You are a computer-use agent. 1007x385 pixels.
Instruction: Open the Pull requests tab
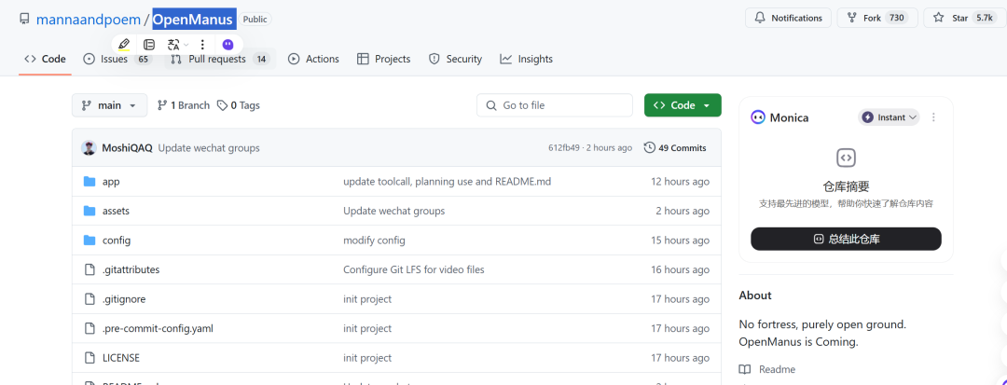click(x=220, y=59)
